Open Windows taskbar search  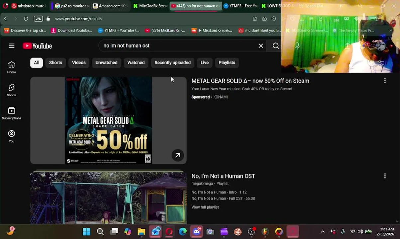[100, 232]
